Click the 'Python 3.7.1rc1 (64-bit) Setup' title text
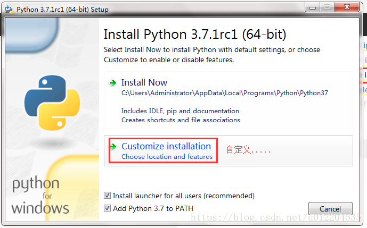The width and height of the screenshot is (367, 228). pos(62,10)
